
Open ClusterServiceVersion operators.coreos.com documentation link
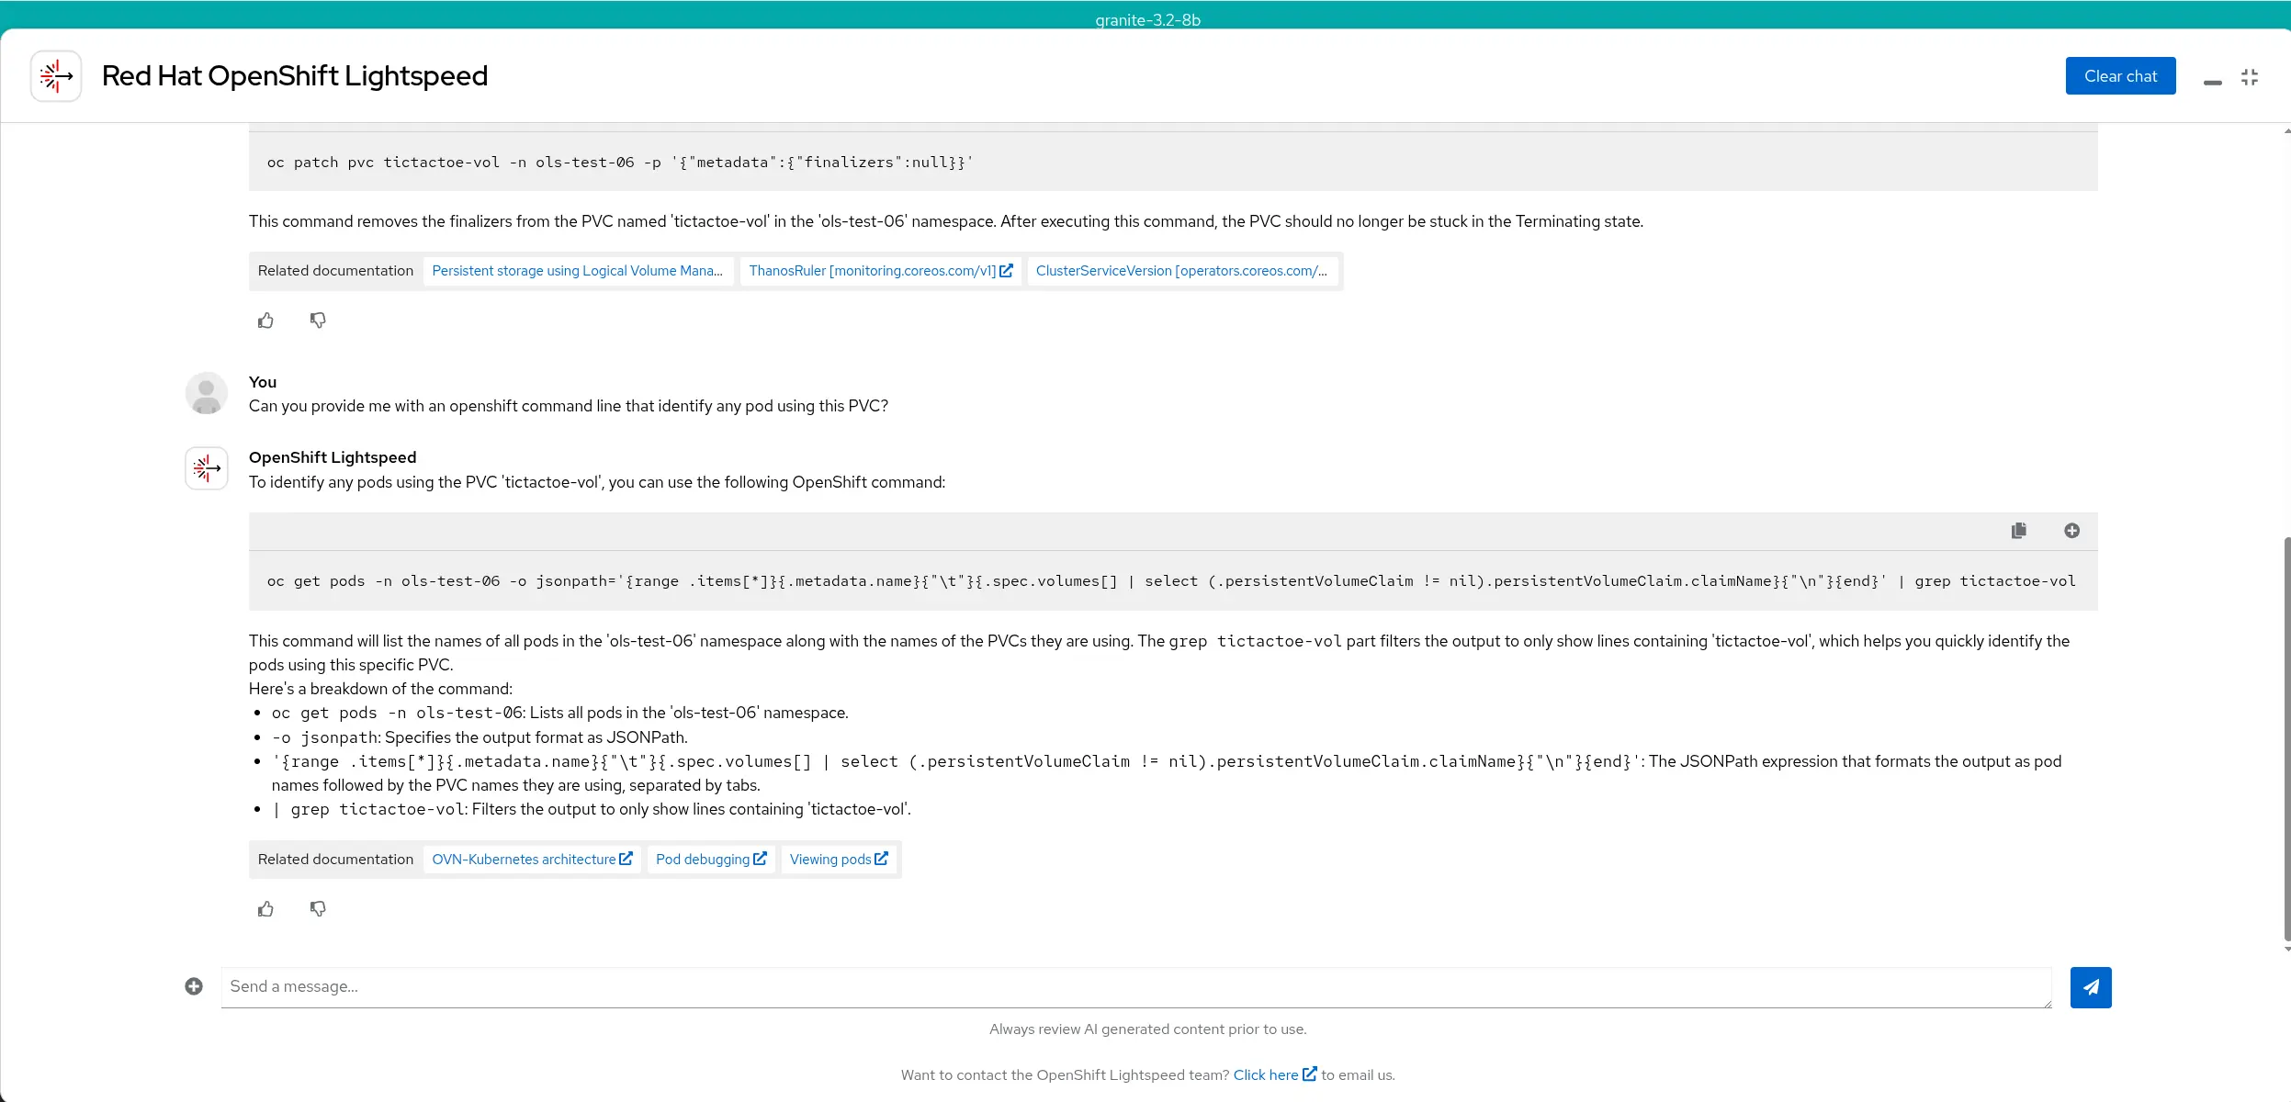coord(1182,271)
